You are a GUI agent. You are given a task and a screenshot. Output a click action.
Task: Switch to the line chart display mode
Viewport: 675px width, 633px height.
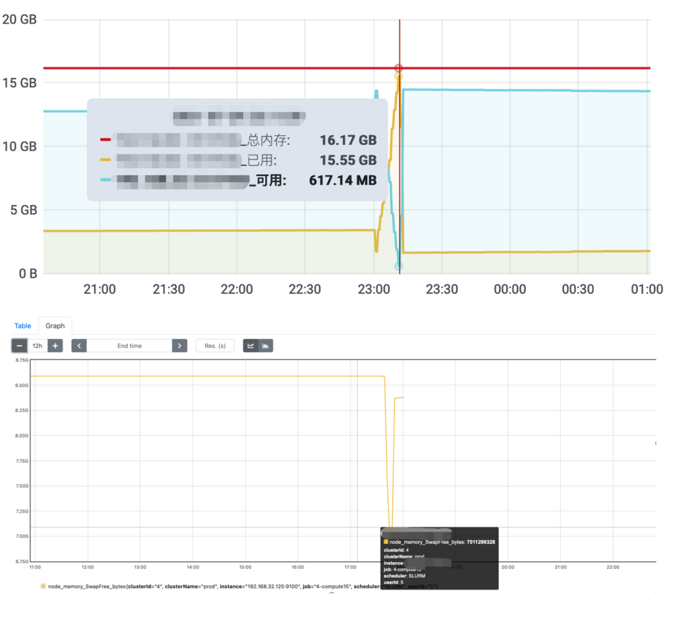(x=250, y=346)
